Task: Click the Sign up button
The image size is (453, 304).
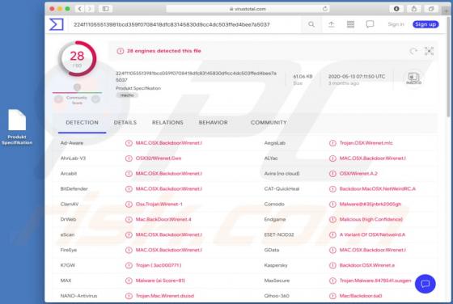Action: pos(425,24)
